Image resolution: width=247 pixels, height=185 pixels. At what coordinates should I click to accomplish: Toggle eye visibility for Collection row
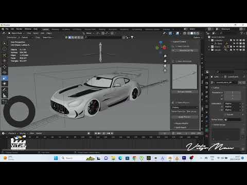(237, 40)
